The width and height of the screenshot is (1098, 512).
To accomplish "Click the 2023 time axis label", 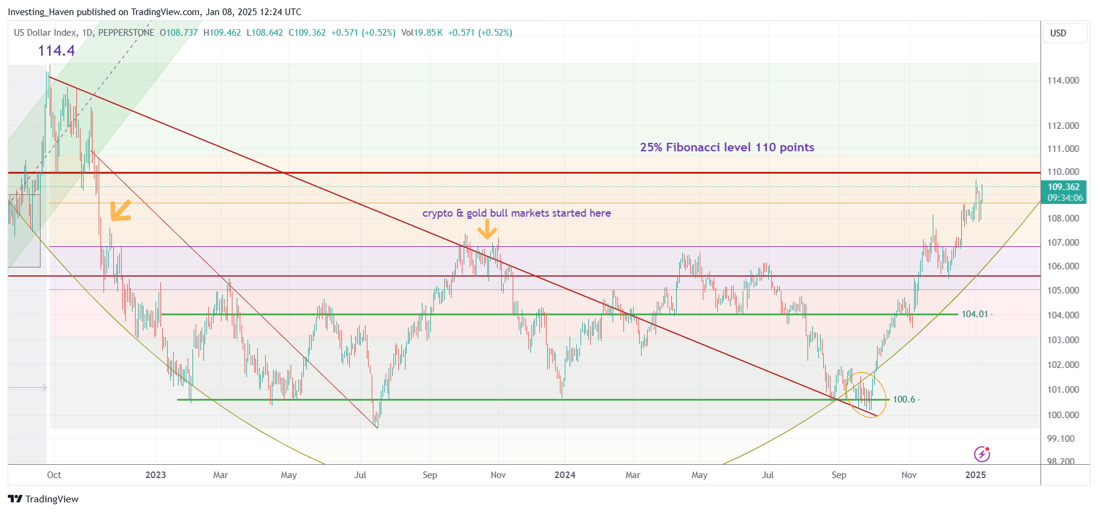I will point(156,475).
